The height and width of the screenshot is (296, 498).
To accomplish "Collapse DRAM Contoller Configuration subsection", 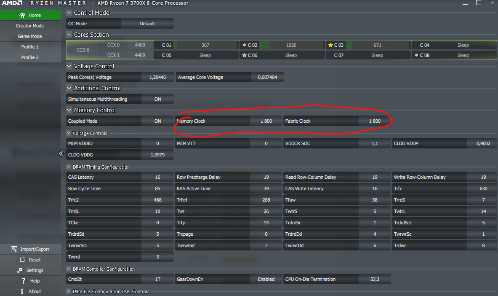I will 68,269.
